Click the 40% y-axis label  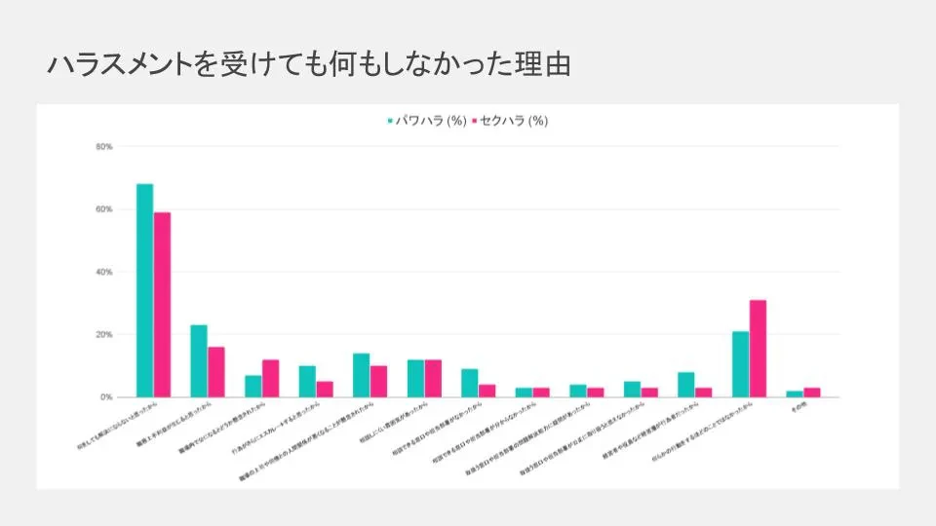click(x=104, y=272)
